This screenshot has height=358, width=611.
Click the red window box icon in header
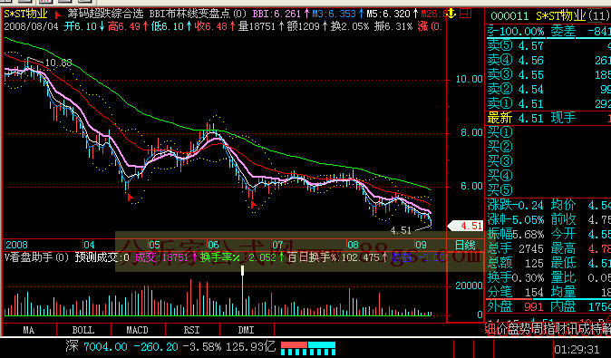click(x=465, y=14)
